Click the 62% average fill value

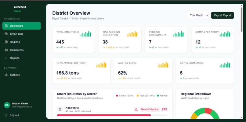point(122,73)
